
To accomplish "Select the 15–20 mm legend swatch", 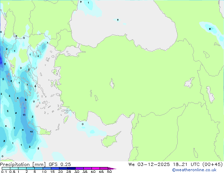I will pyautogui.click(x=55, y=168).
